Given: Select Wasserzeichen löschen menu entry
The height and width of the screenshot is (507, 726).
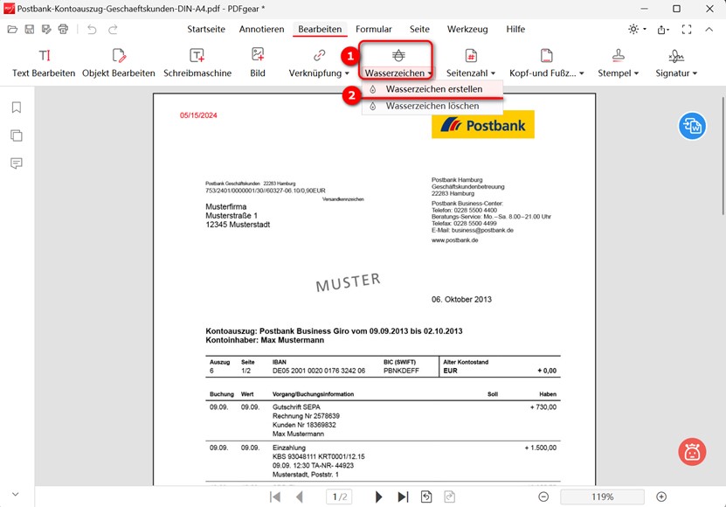Looking at the screenshot, I should click(432, 106).
